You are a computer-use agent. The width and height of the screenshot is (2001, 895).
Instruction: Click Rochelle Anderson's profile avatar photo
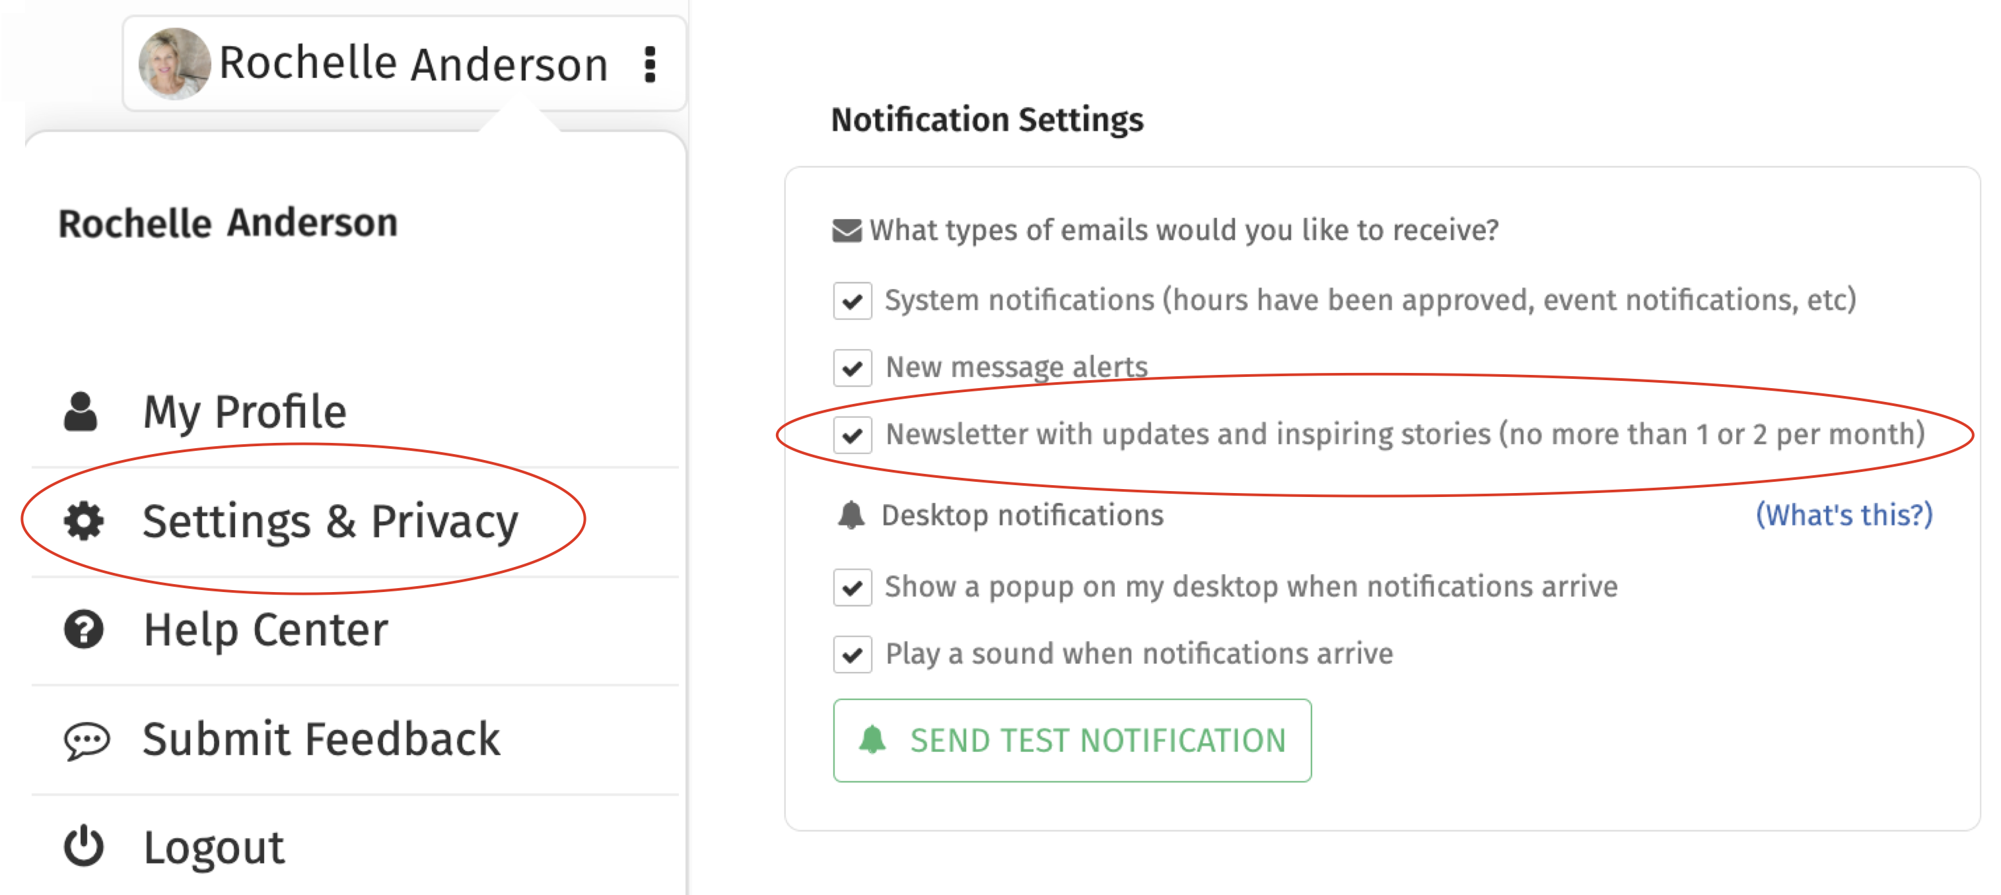(x=175, y=63)
